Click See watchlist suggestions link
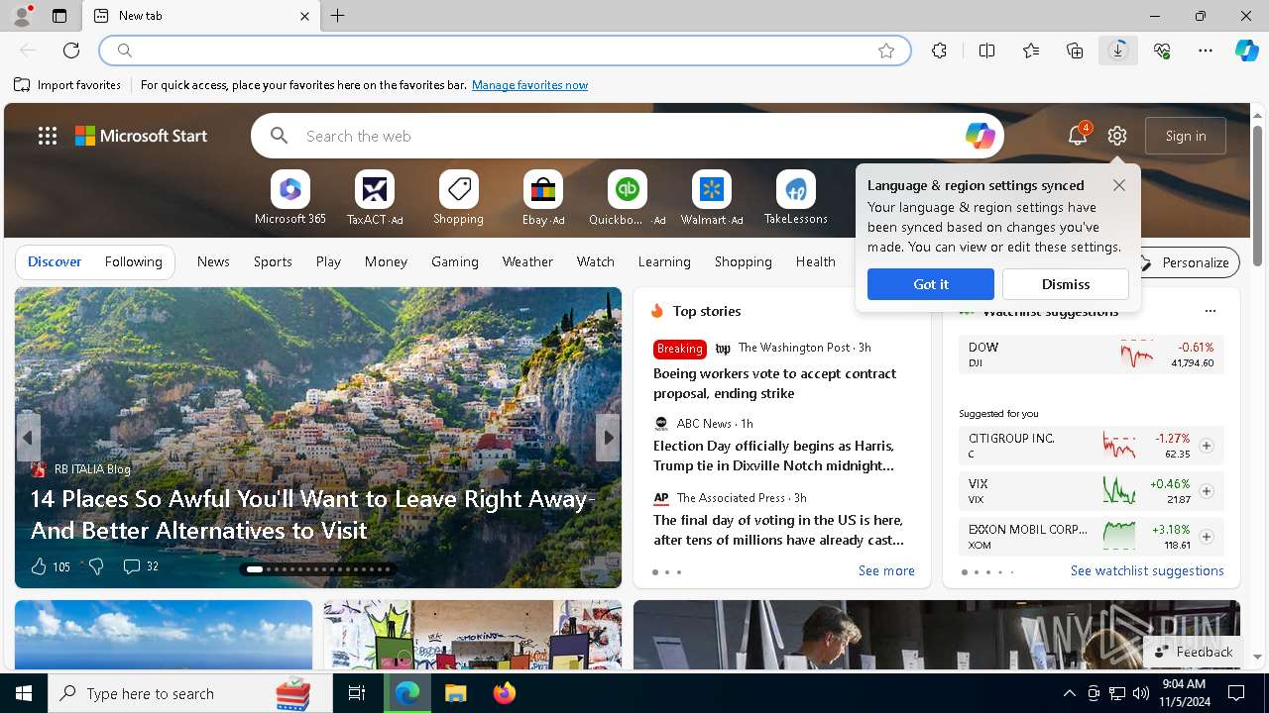This screenshot has height=713, width=1269. [x=1147, y=571]
